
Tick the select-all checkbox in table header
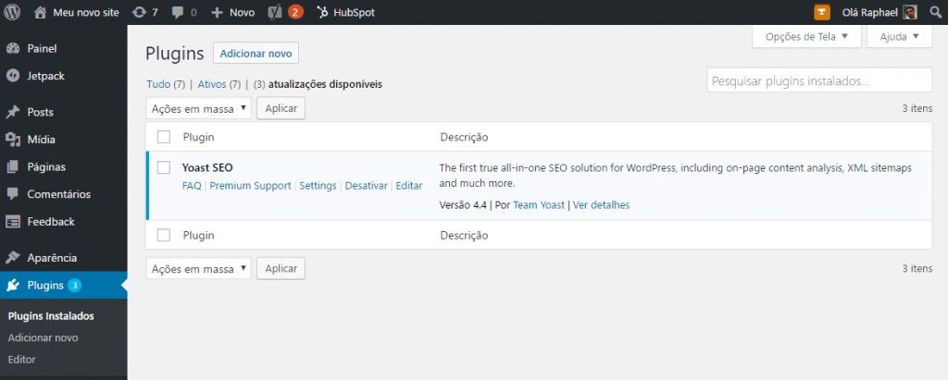tap(163, 137)
